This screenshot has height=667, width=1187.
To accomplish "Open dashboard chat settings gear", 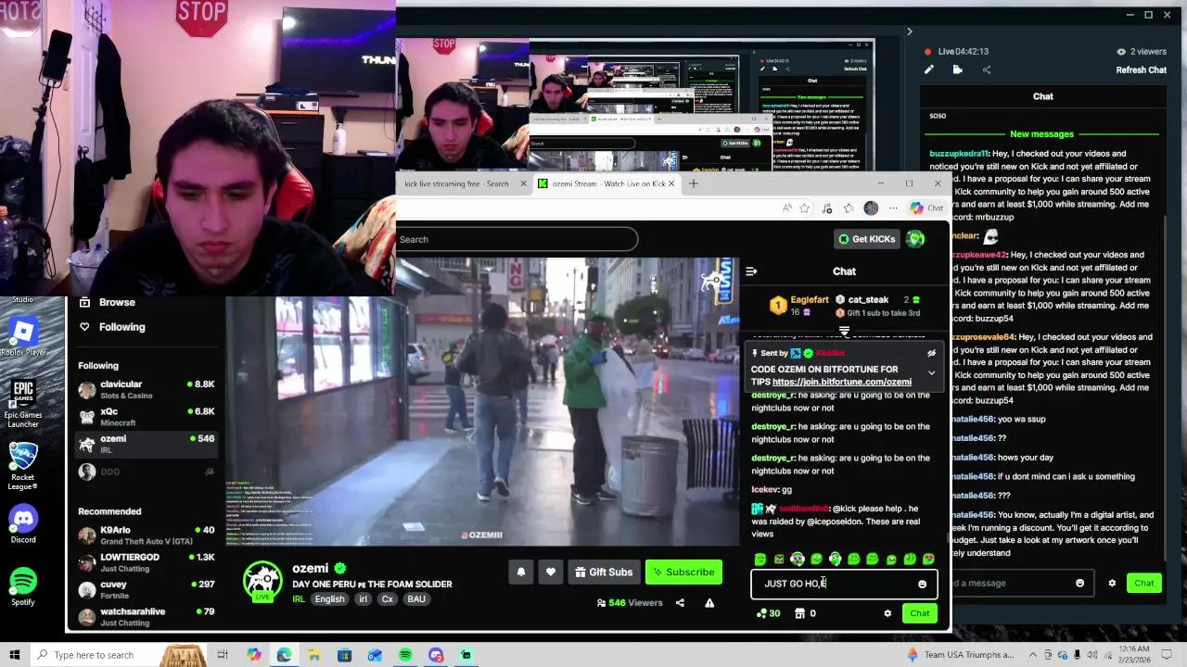I will pyautogui.click(x=1112, y=584).
